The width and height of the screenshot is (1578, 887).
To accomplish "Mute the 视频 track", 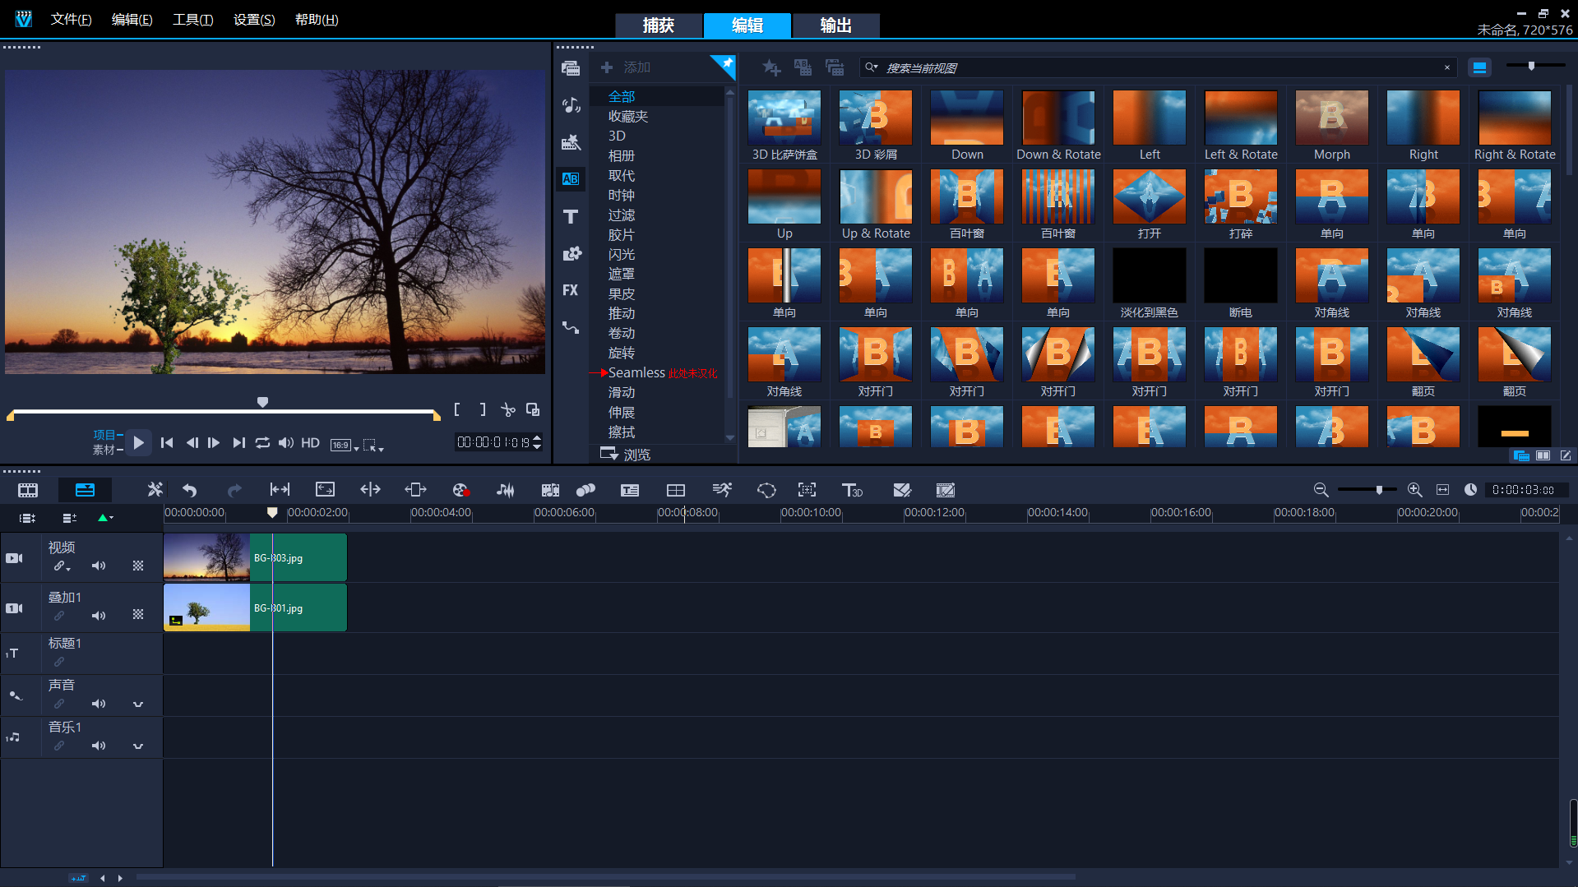I will pyautogui.click(x=99, y=566).
